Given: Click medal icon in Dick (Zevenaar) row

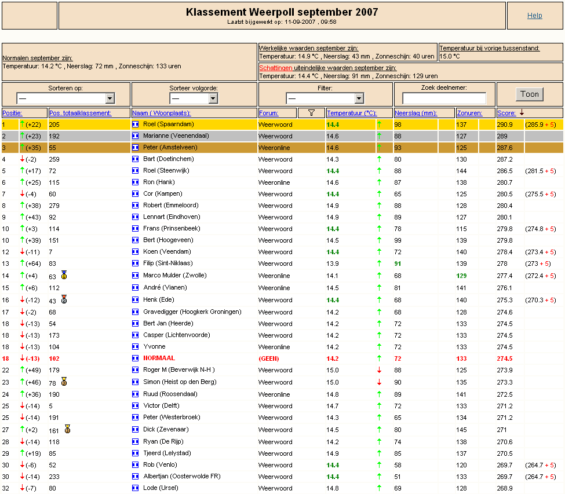Looking at the screenshot, I should (67, 429).
